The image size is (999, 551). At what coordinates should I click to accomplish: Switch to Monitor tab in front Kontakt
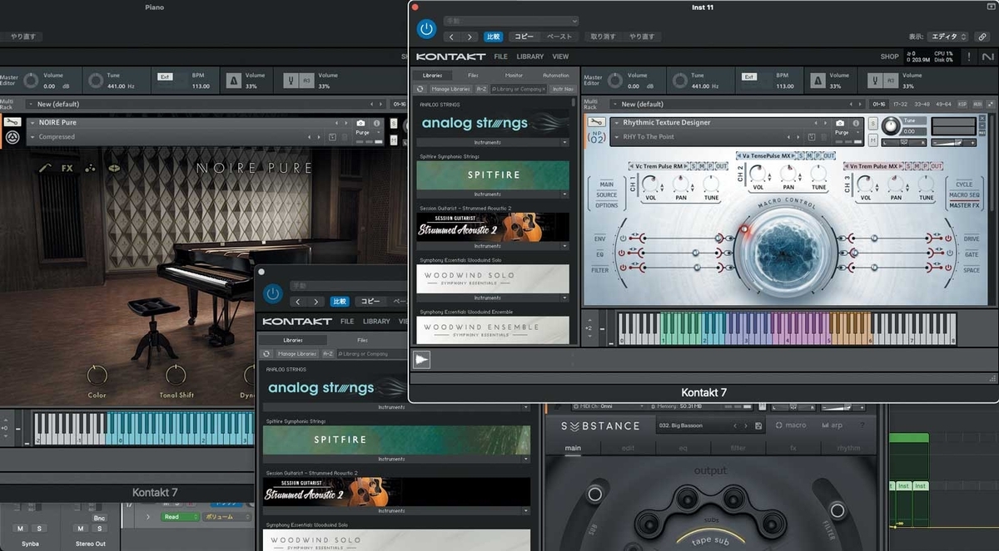pyautogui.click(x=514, y=75)
